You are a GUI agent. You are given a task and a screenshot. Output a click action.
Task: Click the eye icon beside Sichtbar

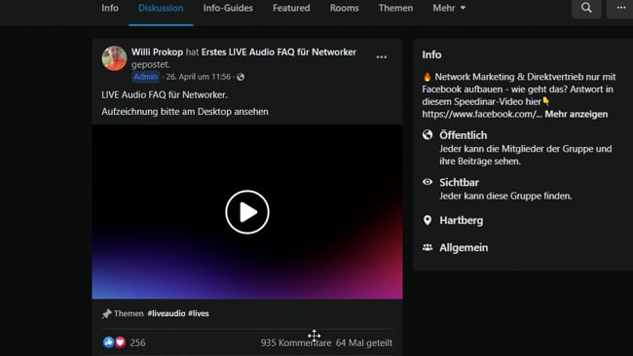click(x=428, y=182)
